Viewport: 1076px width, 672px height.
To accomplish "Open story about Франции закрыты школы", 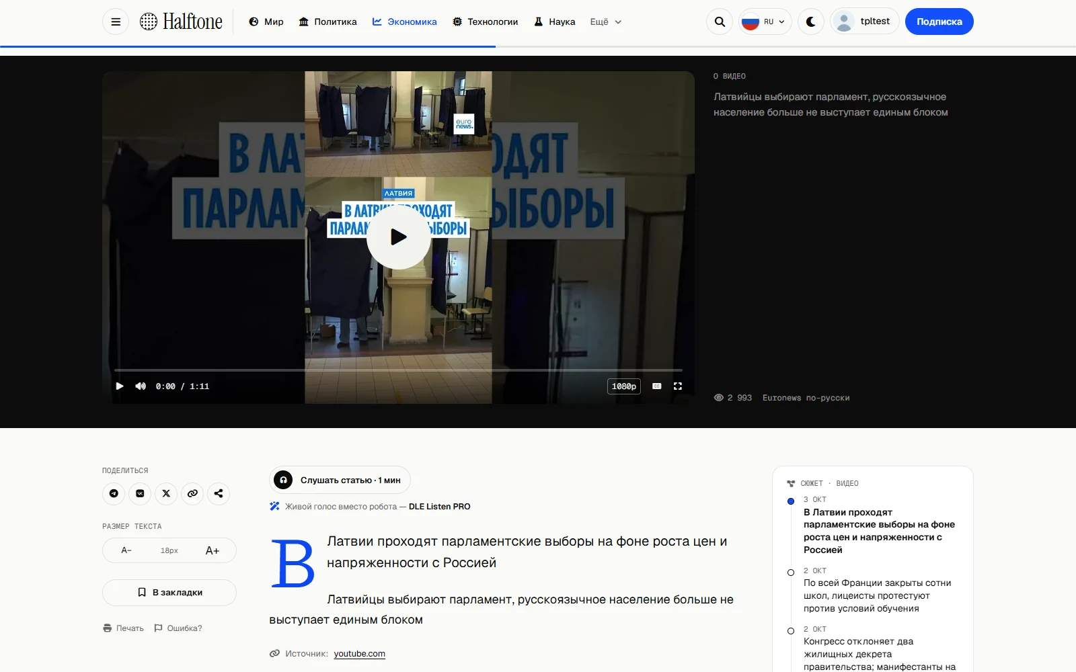I will [x=877, y=595].
